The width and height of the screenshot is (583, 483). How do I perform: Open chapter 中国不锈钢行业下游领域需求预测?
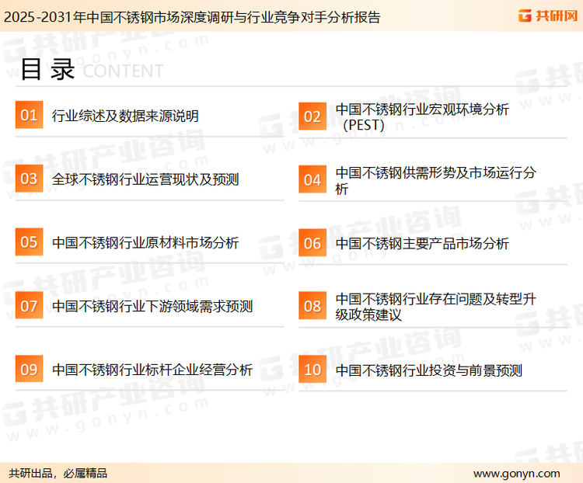pos(152,306)
